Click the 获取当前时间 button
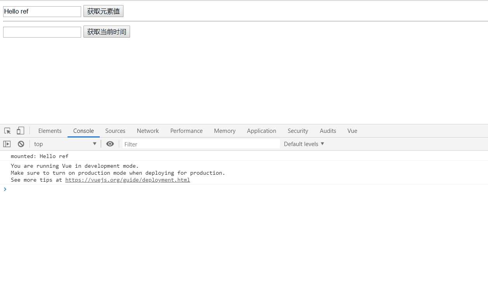The height and width of the screenshot is (282, 488). tap(107, 32)
